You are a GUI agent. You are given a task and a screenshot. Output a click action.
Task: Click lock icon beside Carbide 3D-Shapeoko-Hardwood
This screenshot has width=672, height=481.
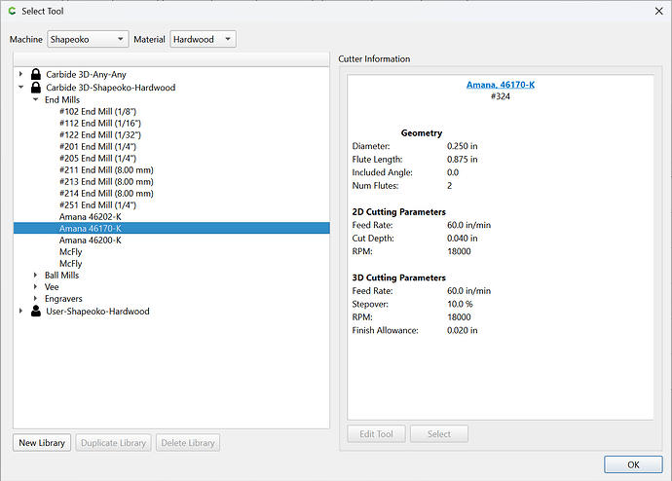(x=36, y=88)
